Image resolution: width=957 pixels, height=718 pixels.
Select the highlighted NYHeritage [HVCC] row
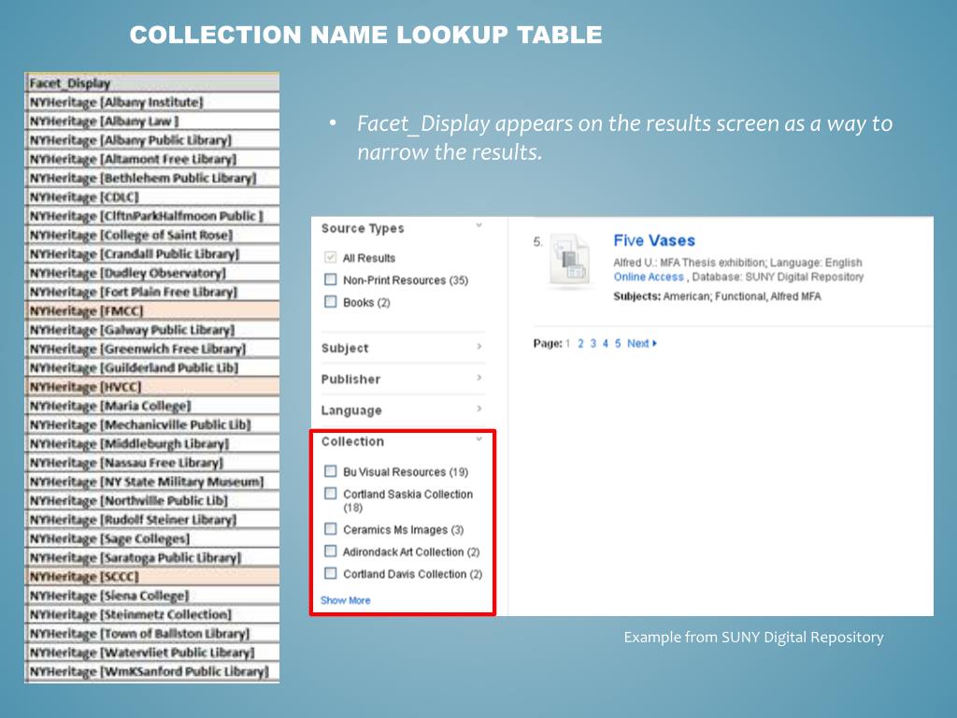(152, 386)
